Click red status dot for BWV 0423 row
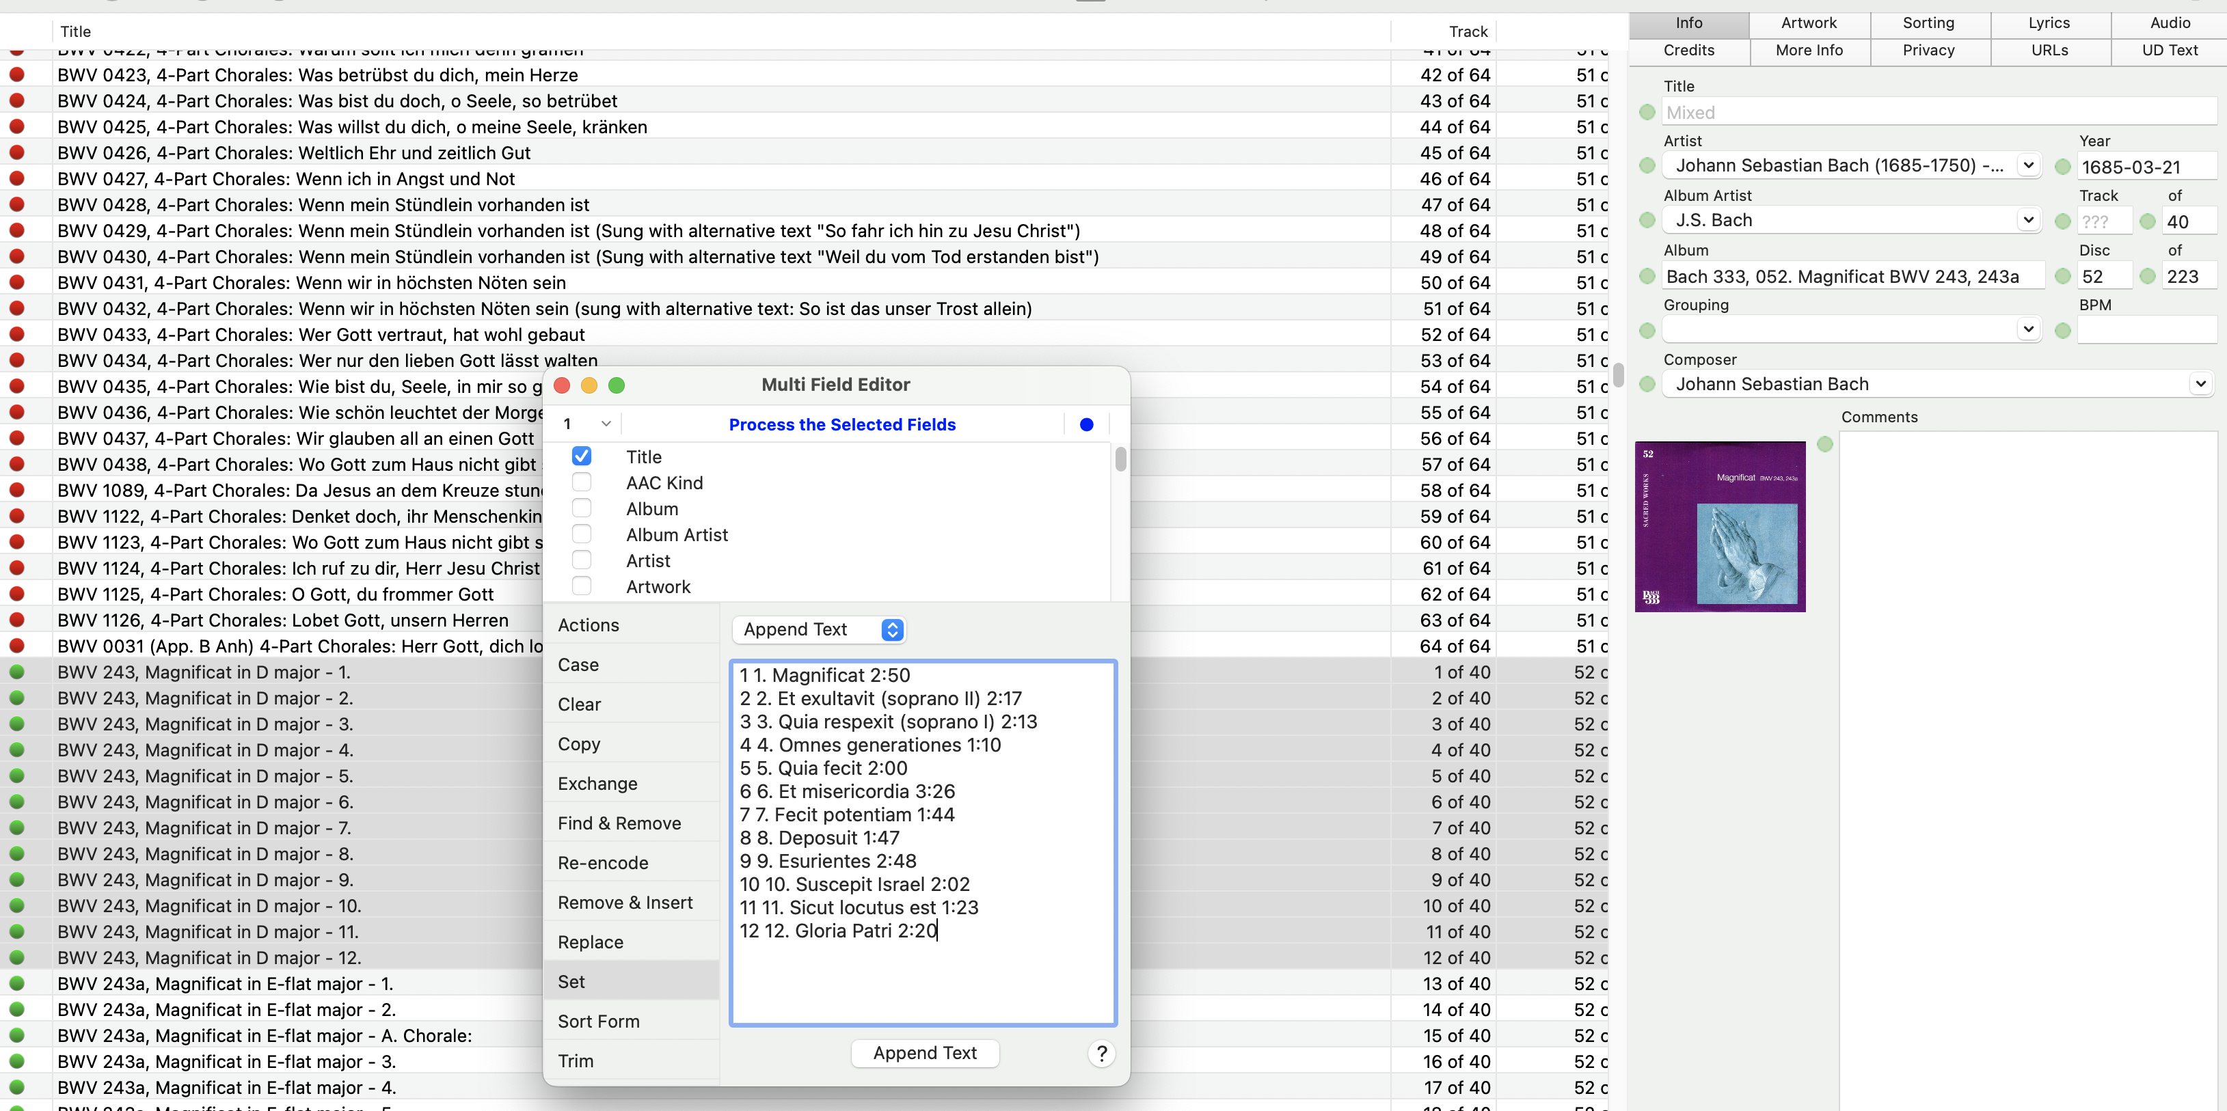Screen dimensions: 2227x1111 (16, 75)
